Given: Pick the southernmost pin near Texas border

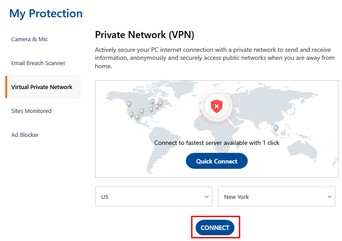Looking at the screenshot, I should (x=137, y=117).
